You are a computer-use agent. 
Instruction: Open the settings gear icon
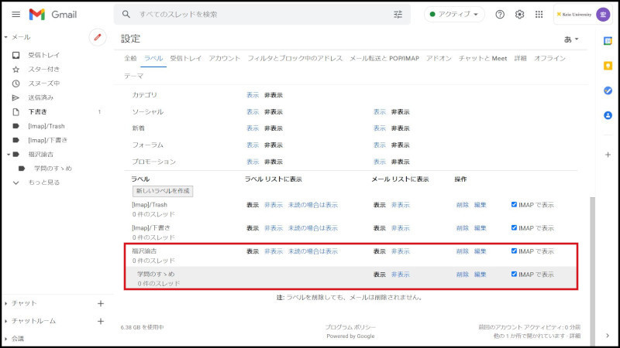(x=520, y=15)
